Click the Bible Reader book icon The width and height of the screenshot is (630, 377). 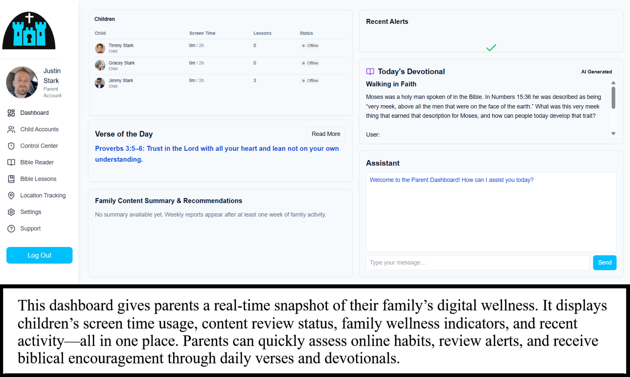coord(11,162)
